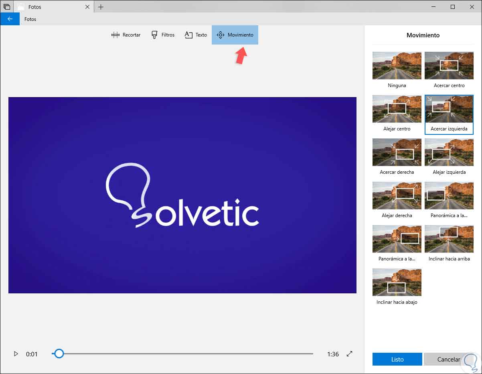Go back using the blue arrow

click(x=10, y=19)
